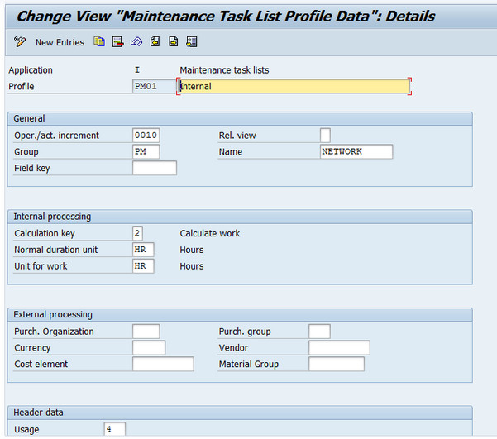Click the Application value 'I'

pos(137,70)
